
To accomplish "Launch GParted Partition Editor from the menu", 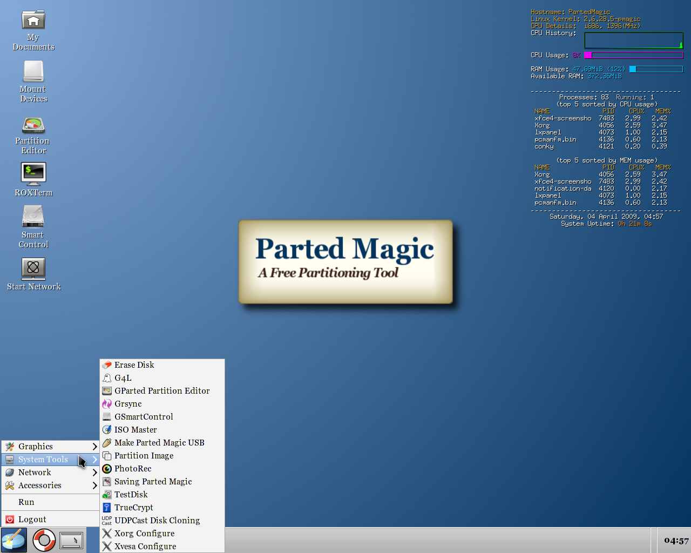I will point(162,391).
